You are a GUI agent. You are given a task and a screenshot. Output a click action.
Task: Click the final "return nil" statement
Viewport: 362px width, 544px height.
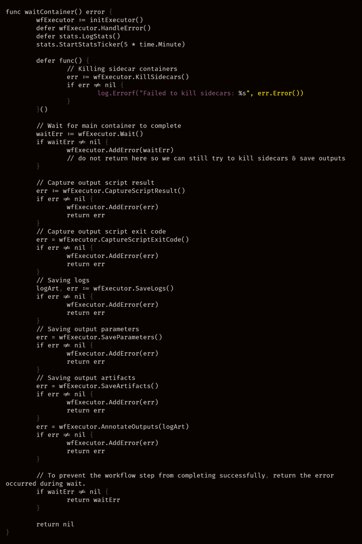55,524
